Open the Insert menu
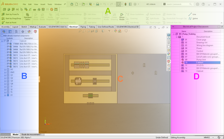The height and width of the screenshot is (139, 224). tap(43, 4)
